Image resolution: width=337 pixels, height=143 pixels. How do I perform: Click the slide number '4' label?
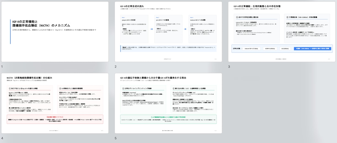[2, 138]
